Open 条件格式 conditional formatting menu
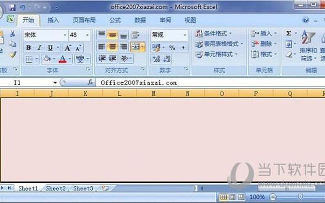 tap(214, 33)
